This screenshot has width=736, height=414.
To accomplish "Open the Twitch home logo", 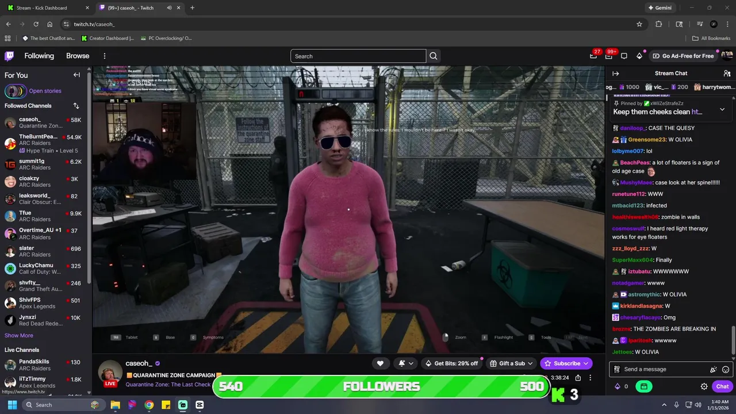I will 9,56.
